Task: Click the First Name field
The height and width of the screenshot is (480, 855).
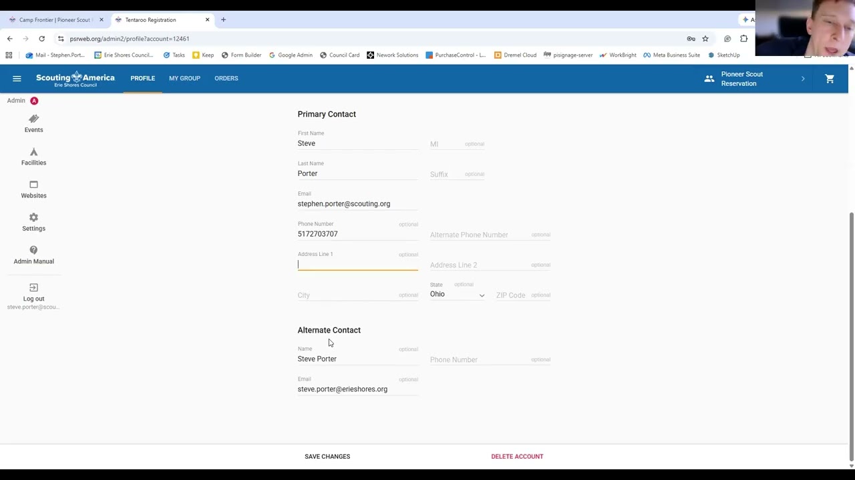Action: [x=357, y=143]
